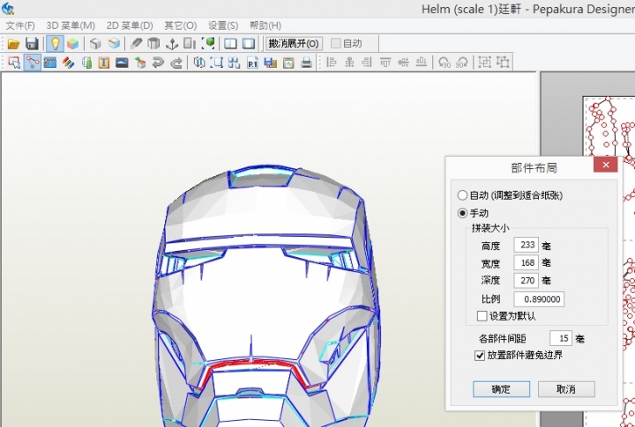Click the clipboard image icon
This screenshot has width=635, height=427.
(288, 63)
